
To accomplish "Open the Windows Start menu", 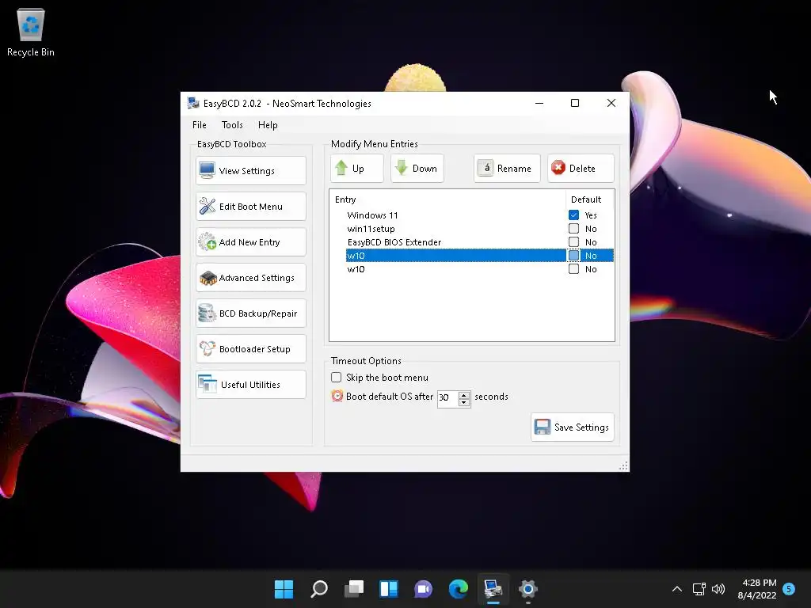I will click(x=284, y=589).
